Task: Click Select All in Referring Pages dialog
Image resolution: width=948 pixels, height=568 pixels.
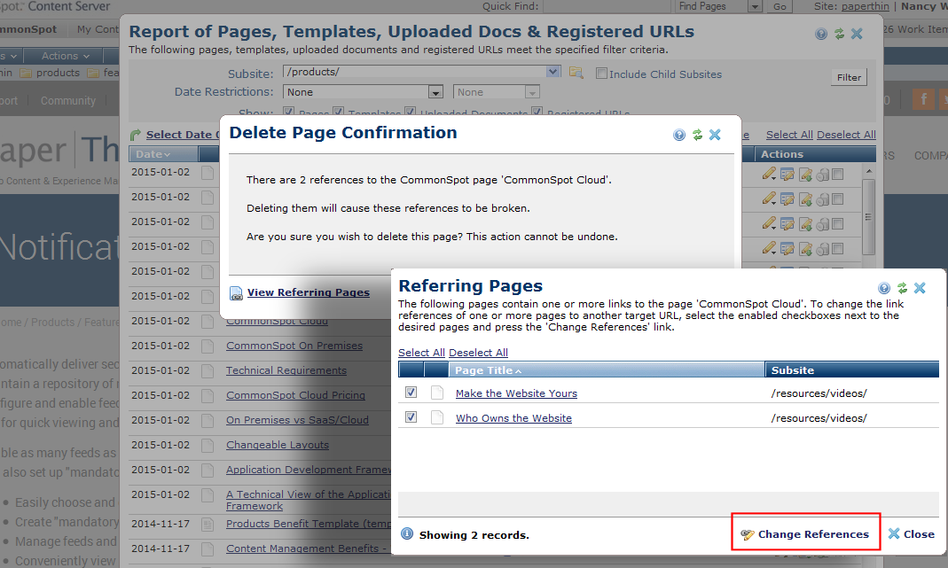Action: [x=421, y=353]
